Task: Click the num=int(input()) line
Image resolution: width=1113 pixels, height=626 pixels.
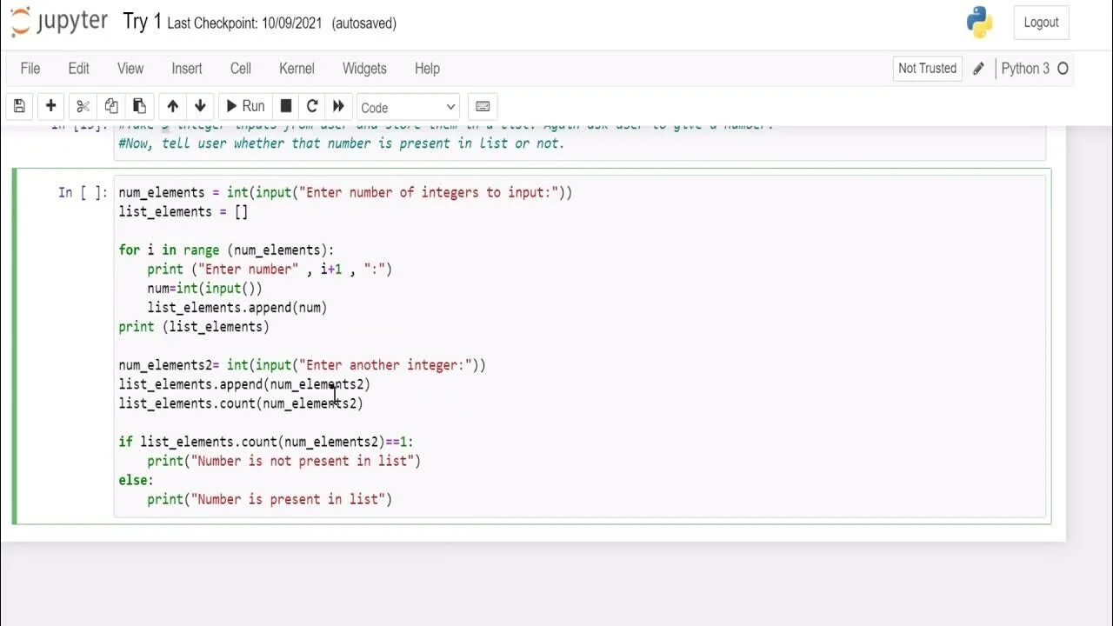Action: coord(204,288)
